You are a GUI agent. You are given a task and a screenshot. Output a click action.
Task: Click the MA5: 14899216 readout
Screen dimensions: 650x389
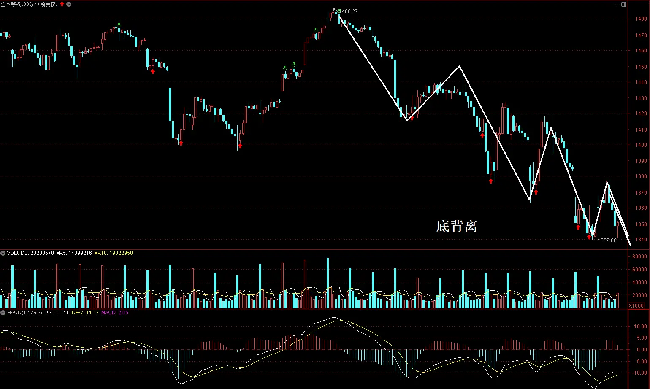click(x=74, y=253)
